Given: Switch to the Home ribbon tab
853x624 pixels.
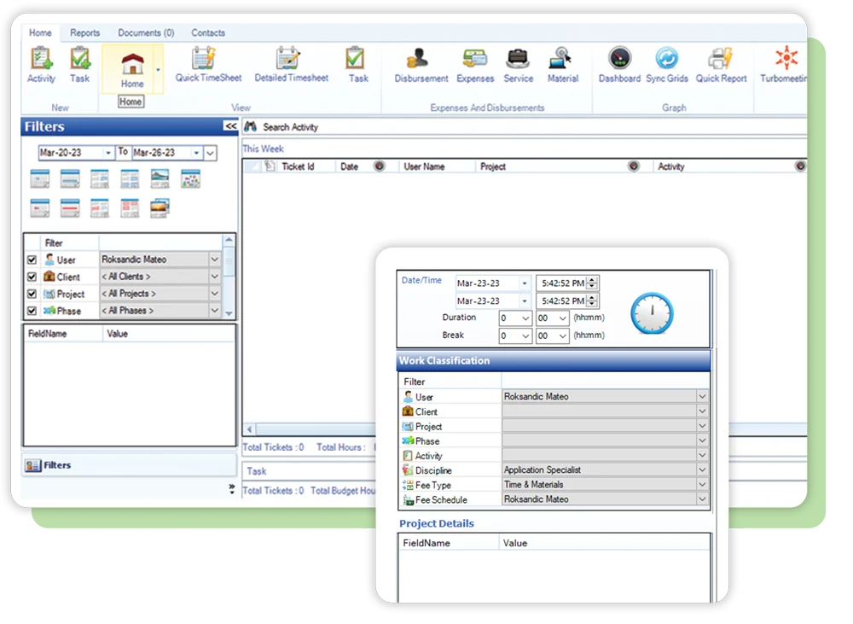Looking at the screenshot, I should (40, 32).
